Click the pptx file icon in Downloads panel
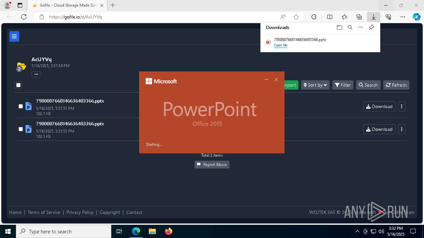Image resolution: width=424 pixels, height=238 pixels. (x=268, y=42)
